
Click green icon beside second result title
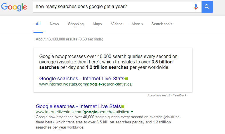[x=123, y=106]
